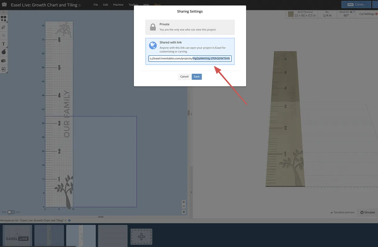Select the Drill hole tool
The height and width of the screenshot is (247, 378).
3,35
